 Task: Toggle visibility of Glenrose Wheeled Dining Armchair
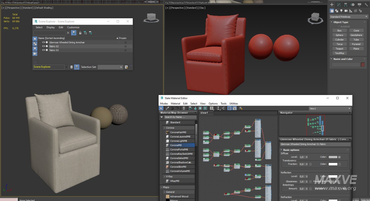(x=43, y=42)
